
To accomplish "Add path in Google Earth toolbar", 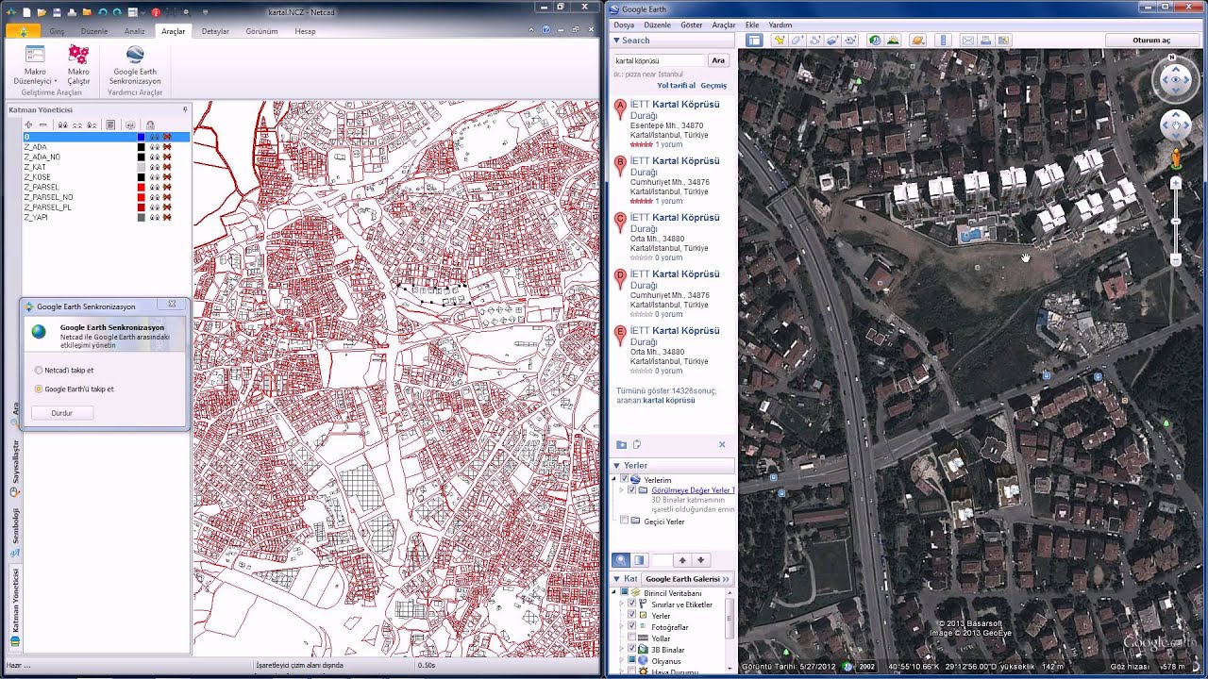I will (814, 41).
